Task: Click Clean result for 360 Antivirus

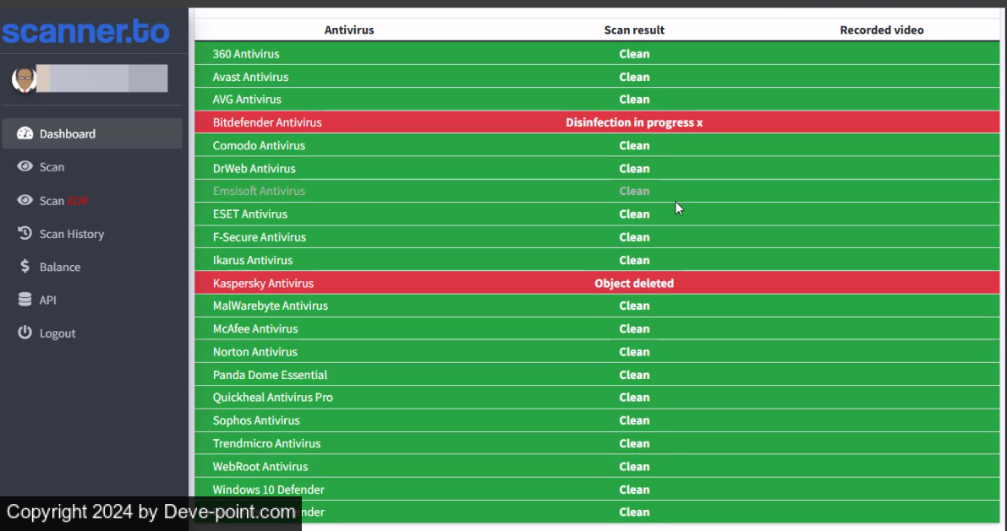Action: [x=634, y=54]
